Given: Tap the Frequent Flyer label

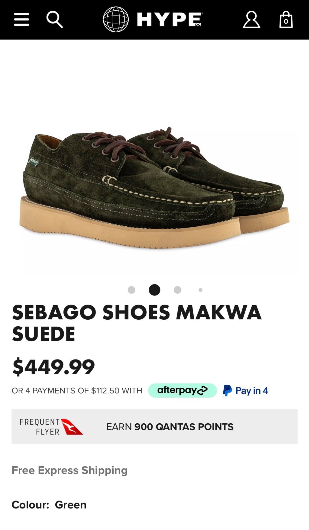Looking at the screenshot, I should [40, 427].
